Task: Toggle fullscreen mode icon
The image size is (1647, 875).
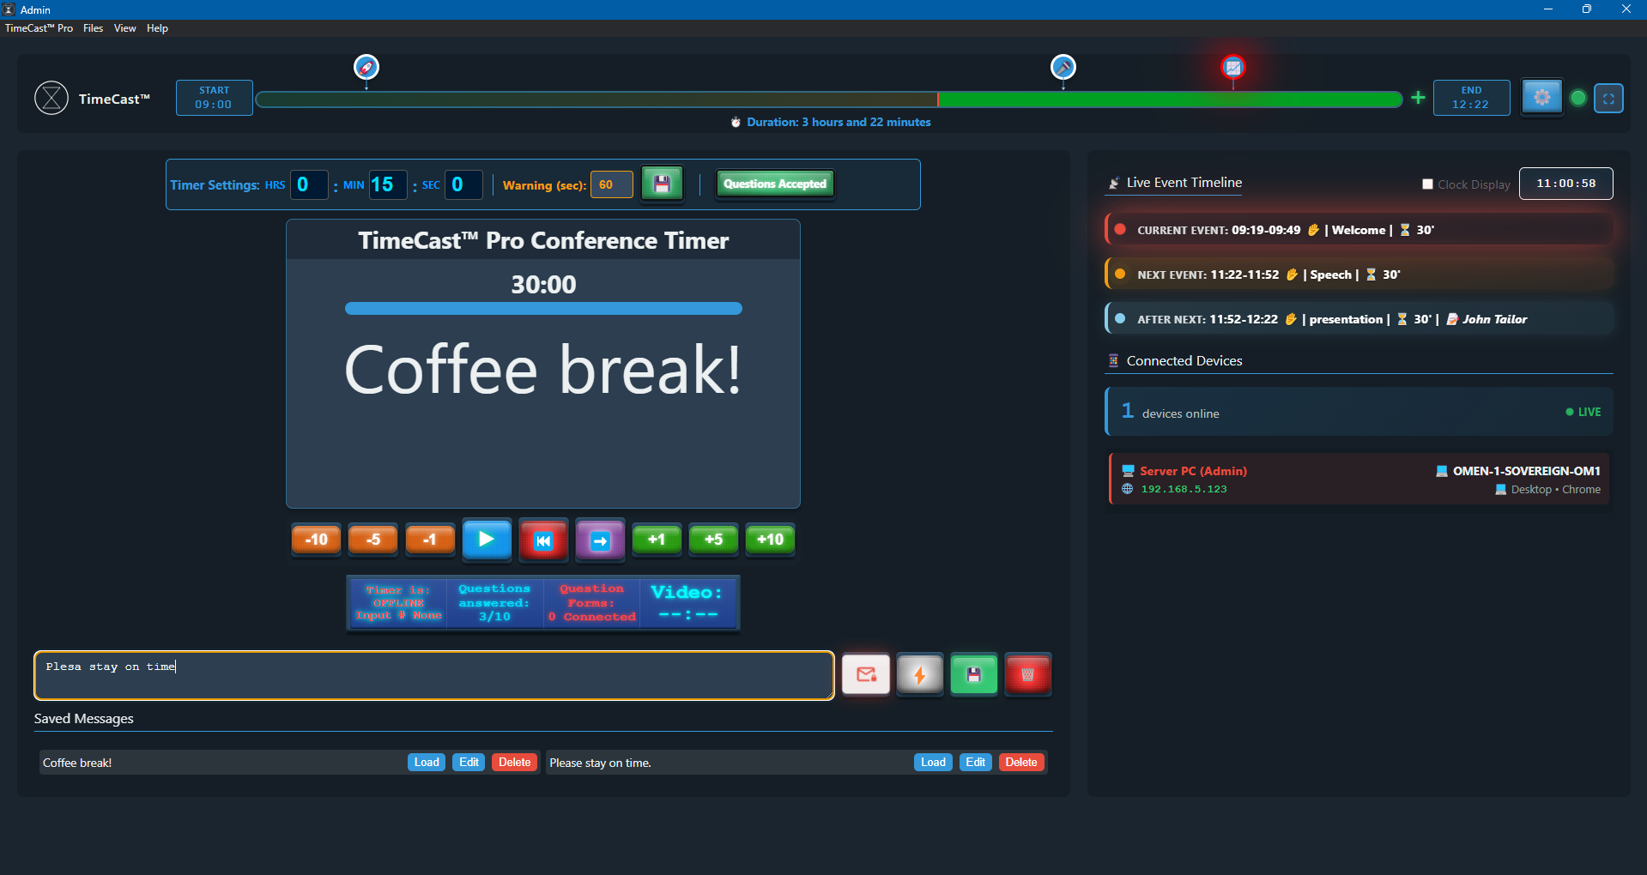Action: (1608, 99)
